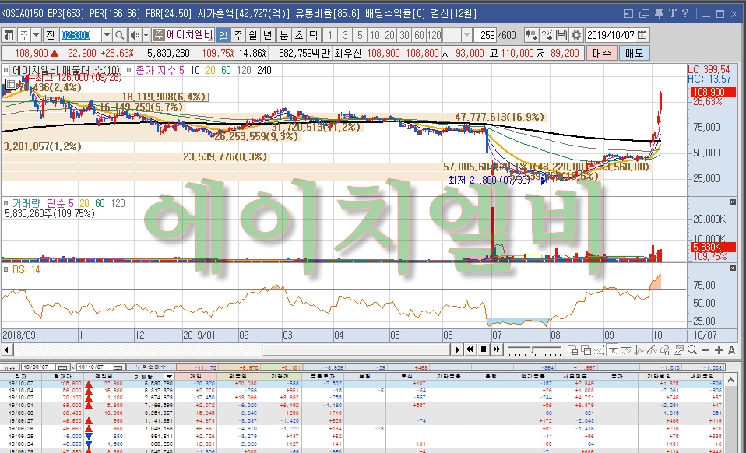Click the 19/10/07 row in data table
This screenshot has height=453, width=746.
click(x=361, y=383)
